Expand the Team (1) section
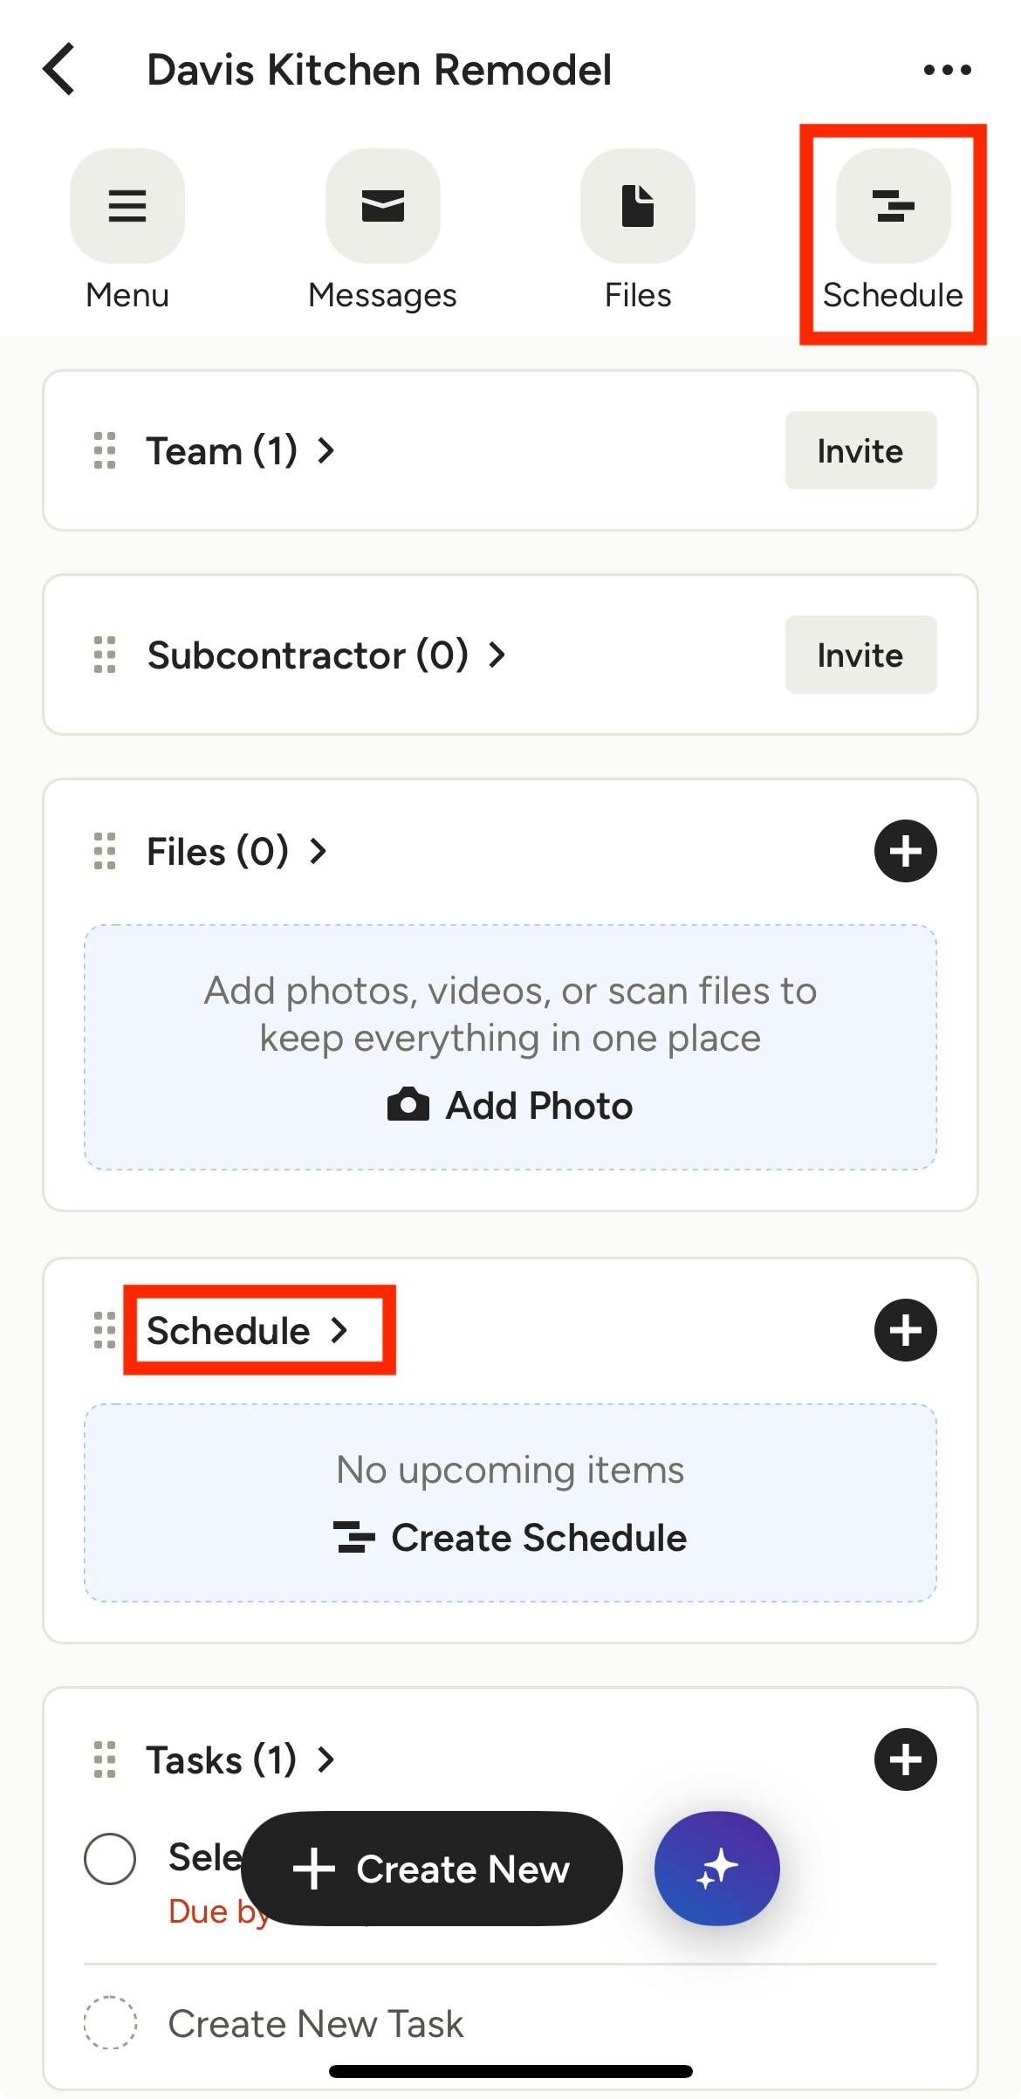Viewport: 1021px width, 2099px height. click(239, 451)
